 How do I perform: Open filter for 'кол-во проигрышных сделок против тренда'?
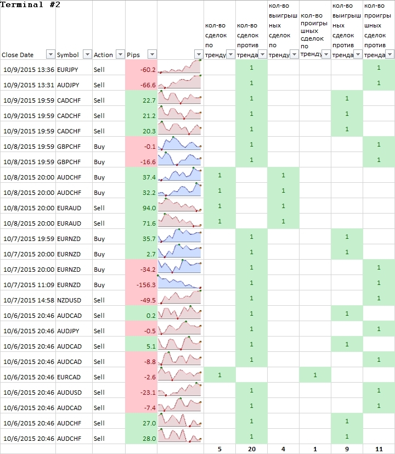point(390,54)
